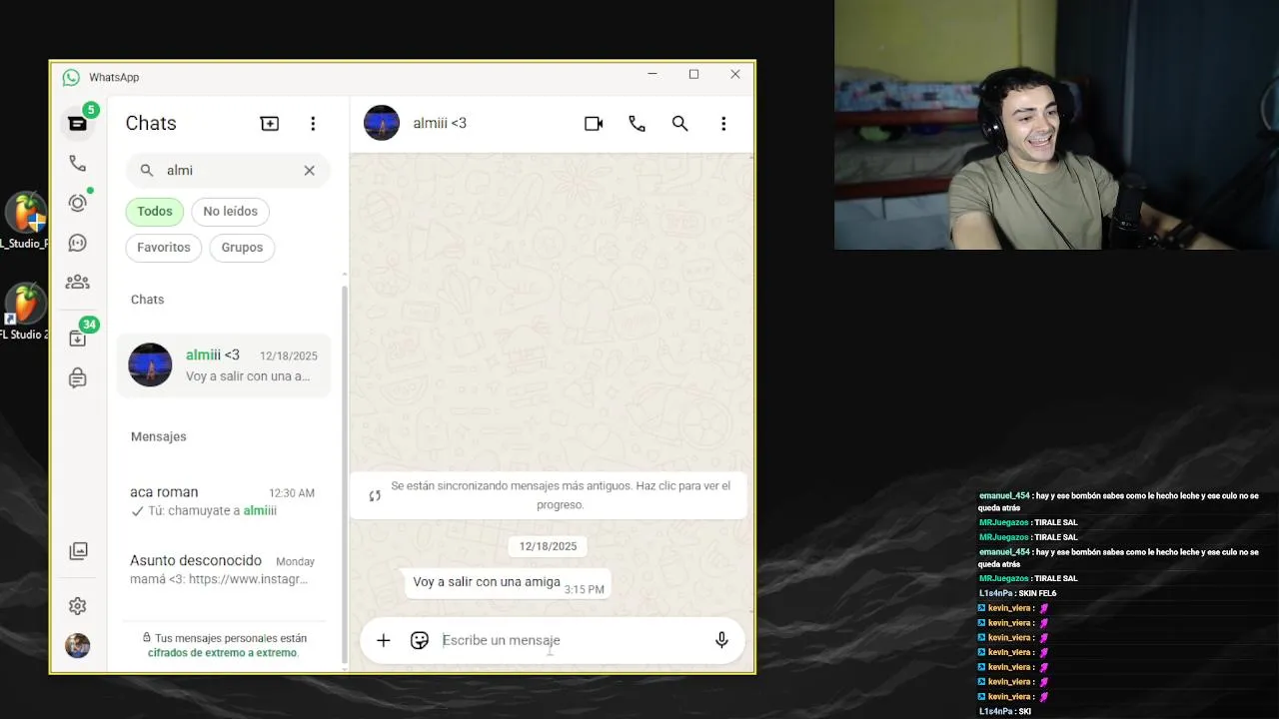Click the 12/18/2025 date chip in chat
The width and height of the screenshot is (1279, 719).
548,546
